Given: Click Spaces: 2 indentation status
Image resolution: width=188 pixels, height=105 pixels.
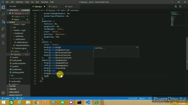Looking at the screenshot, I should 142,98.
